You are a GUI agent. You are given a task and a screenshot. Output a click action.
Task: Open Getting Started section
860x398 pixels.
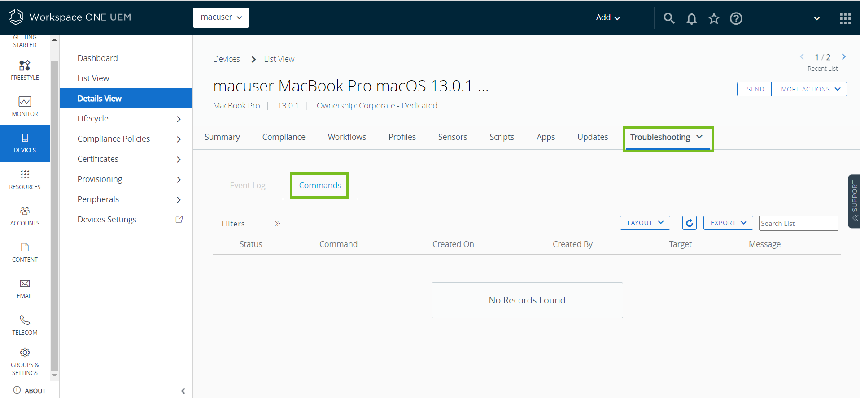25,41
